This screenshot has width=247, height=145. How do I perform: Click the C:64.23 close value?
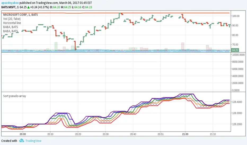[87, 7]
